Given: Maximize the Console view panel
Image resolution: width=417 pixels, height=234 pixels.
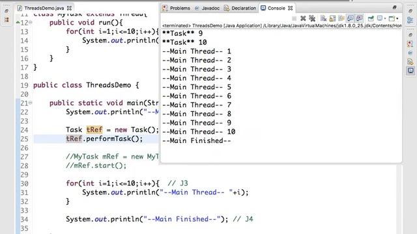Looking at the screenshot, I should (x=395, y=8).
